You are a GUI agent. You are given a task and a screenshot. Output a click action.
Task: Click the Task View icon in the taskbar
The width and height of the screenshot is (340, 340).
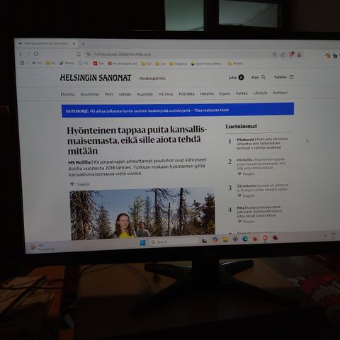pos(205,241)
